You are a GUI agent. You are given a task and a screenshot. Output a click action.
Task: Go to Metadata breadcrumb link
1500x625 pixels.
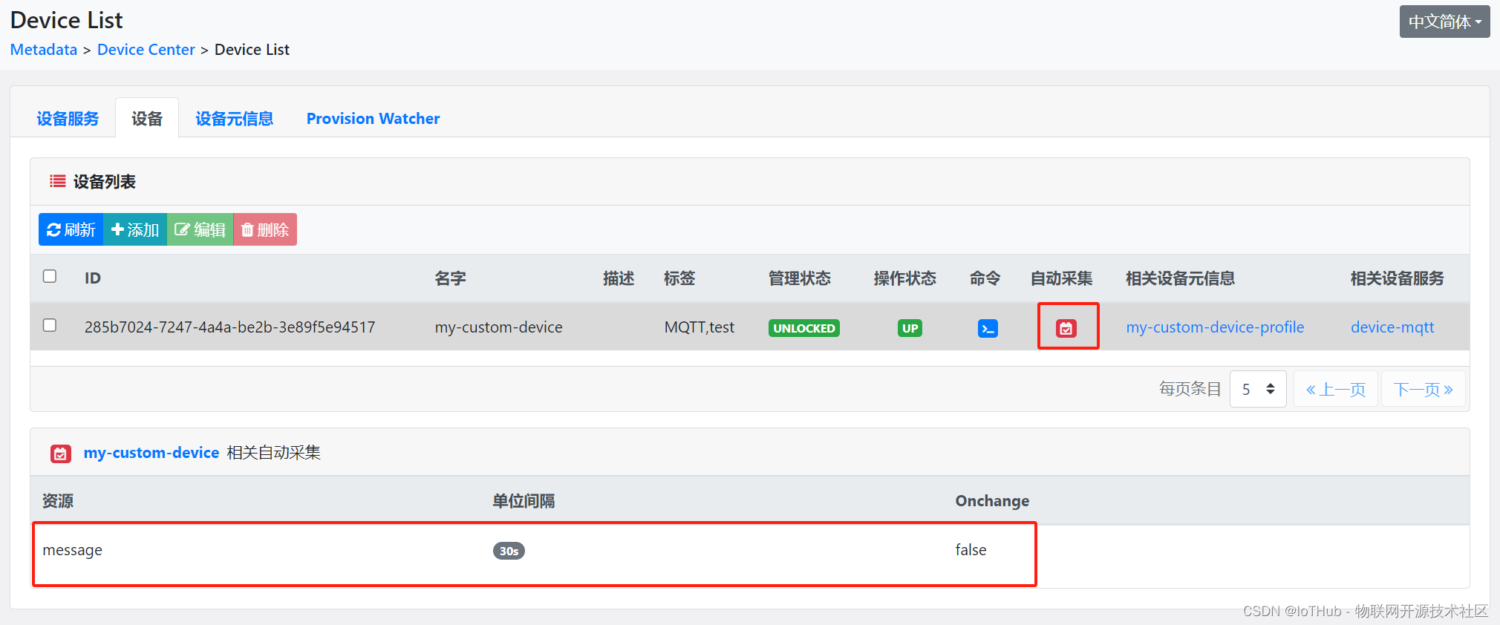coord(44,50)
